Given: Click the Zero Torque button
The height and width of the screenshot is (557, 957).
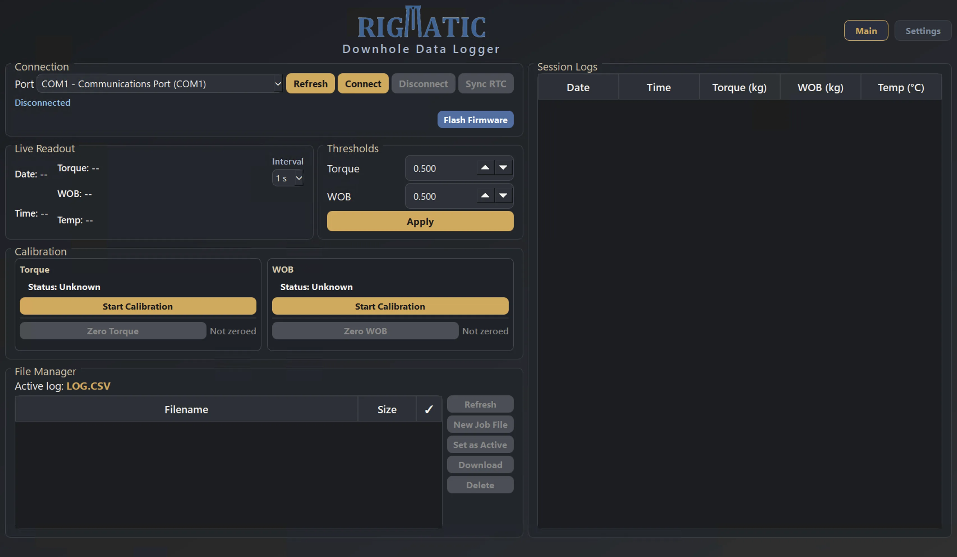Looking at the screenshot, I should pos(113,331).
